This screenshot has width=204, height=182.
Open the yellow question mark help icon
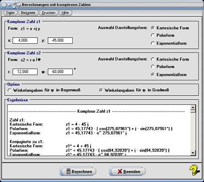[194, 170]
